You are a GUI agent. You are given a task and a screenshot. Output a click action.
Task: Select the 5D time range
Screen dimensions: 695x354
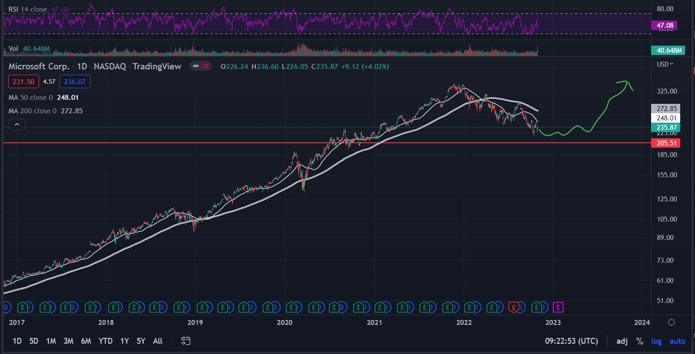34,341
